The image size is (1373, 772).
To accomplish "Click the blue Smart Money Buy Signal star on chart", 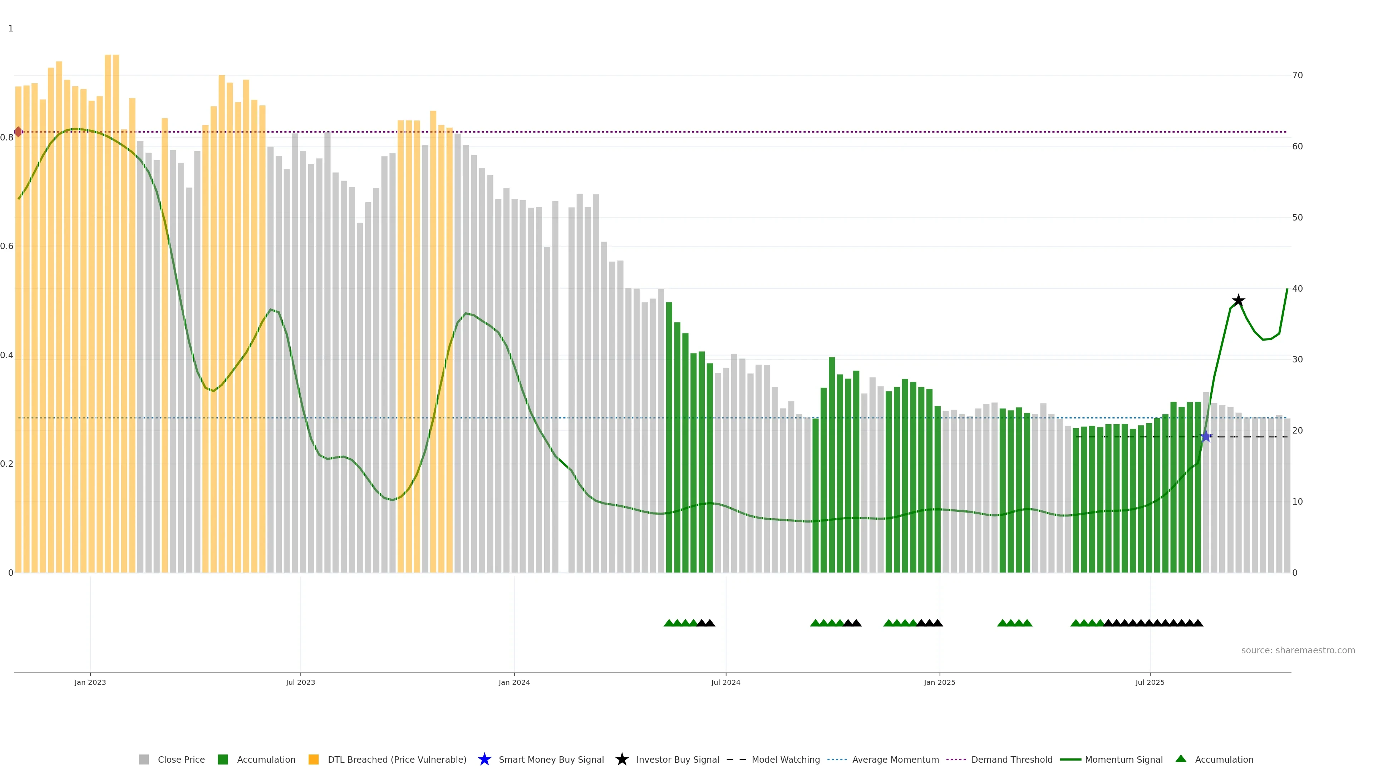I will [1206, 436].
